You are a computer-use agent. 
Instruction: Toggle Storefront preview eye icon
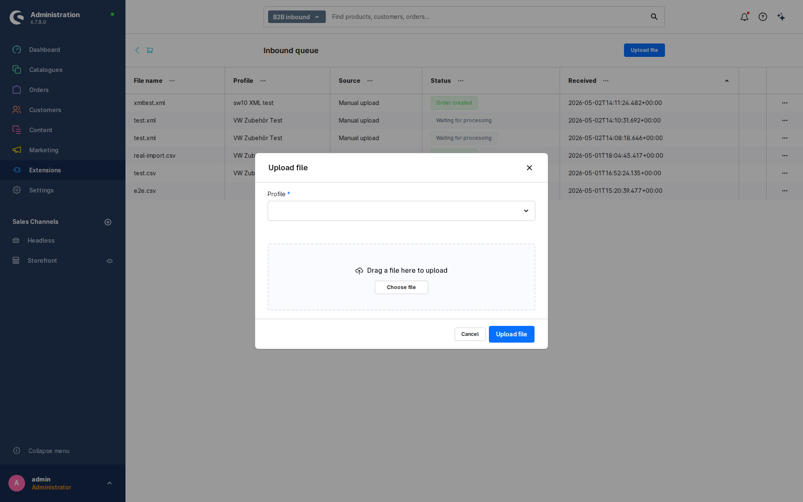(x=110, y=261)
